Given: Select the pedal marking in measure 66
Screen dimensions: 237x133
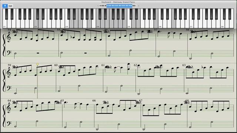Looking at the screenshot, I should [106, 102].
